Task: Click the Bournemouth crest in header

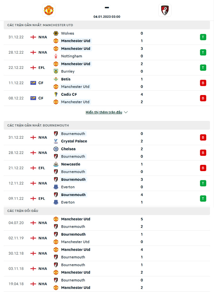Action: coord(165,10)
